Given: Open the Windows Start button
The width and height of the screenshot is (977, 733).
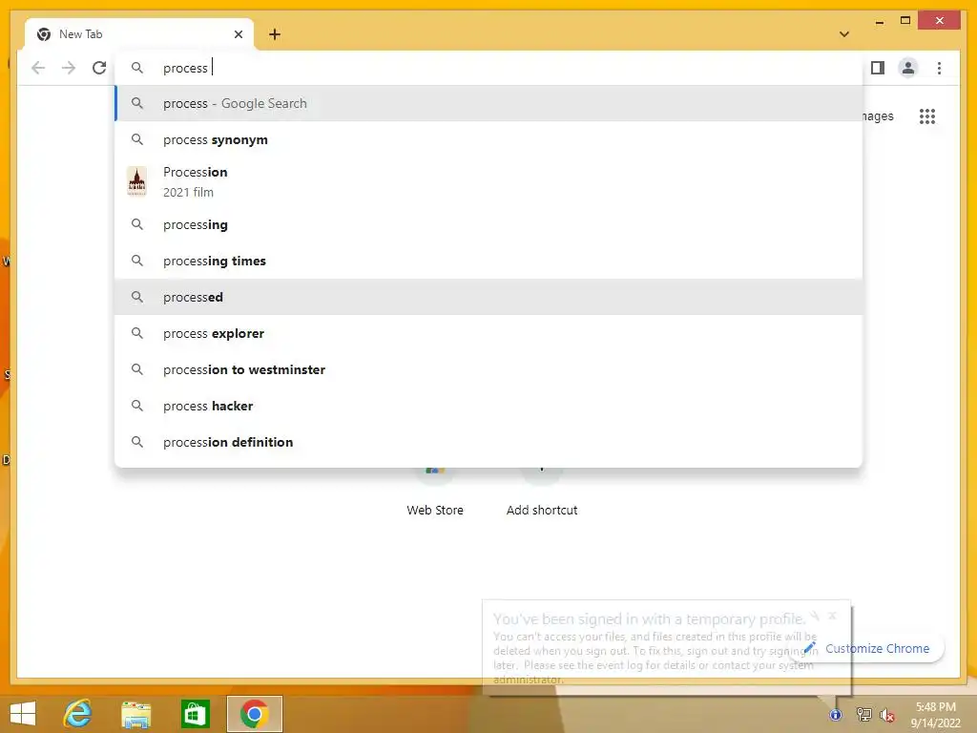Looking at the screenshot, I should (x=23, y=714).
